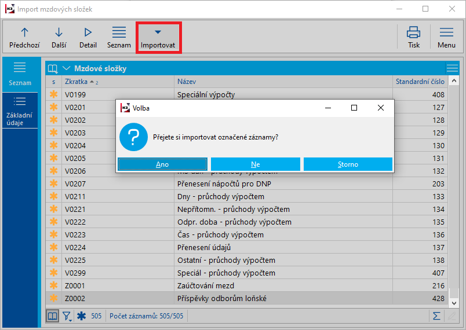Sort by the Název column header
The height and width of the screenshot is (330, 466).
283,82
